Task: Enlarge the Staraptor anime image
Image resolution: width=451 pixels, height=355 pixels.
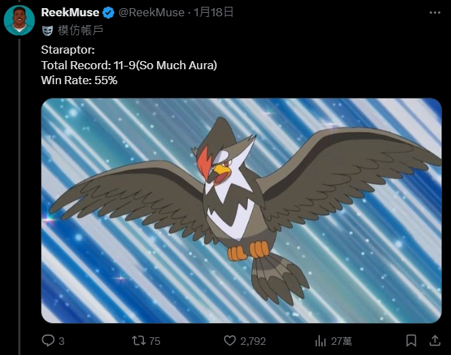Action: [241, 210]
